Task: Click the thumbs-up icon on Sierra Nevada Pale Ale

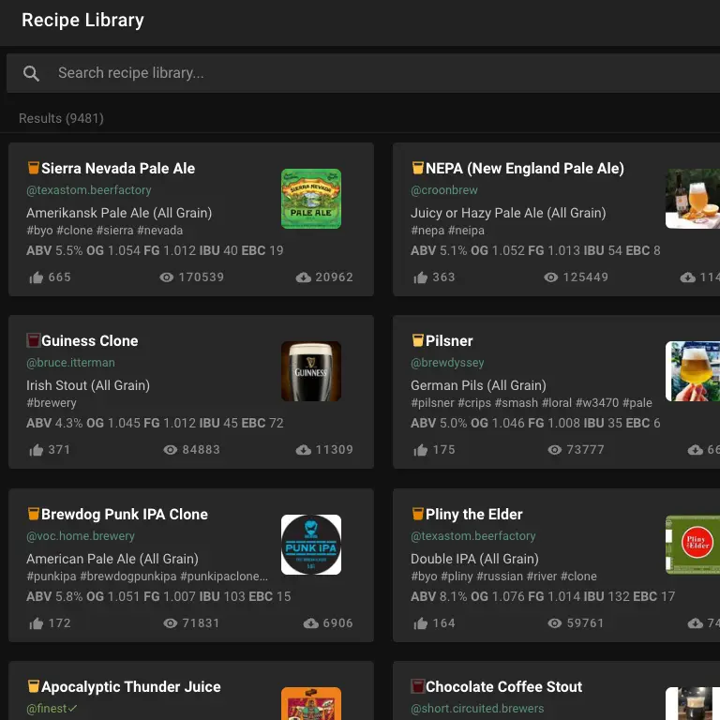Action: click(37, 277)
